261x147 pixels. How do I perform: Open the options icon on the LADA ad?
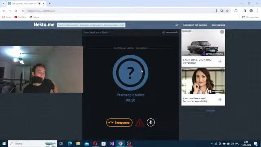point(222,32)
